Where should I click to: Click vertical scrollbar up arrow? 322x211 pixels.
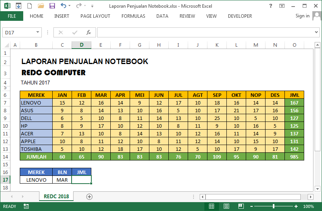[317, 45]
